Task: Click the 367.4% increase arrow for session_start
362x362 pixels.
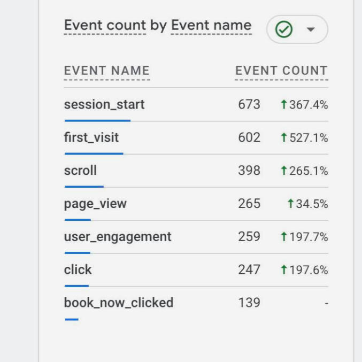Action: [284, 105]
